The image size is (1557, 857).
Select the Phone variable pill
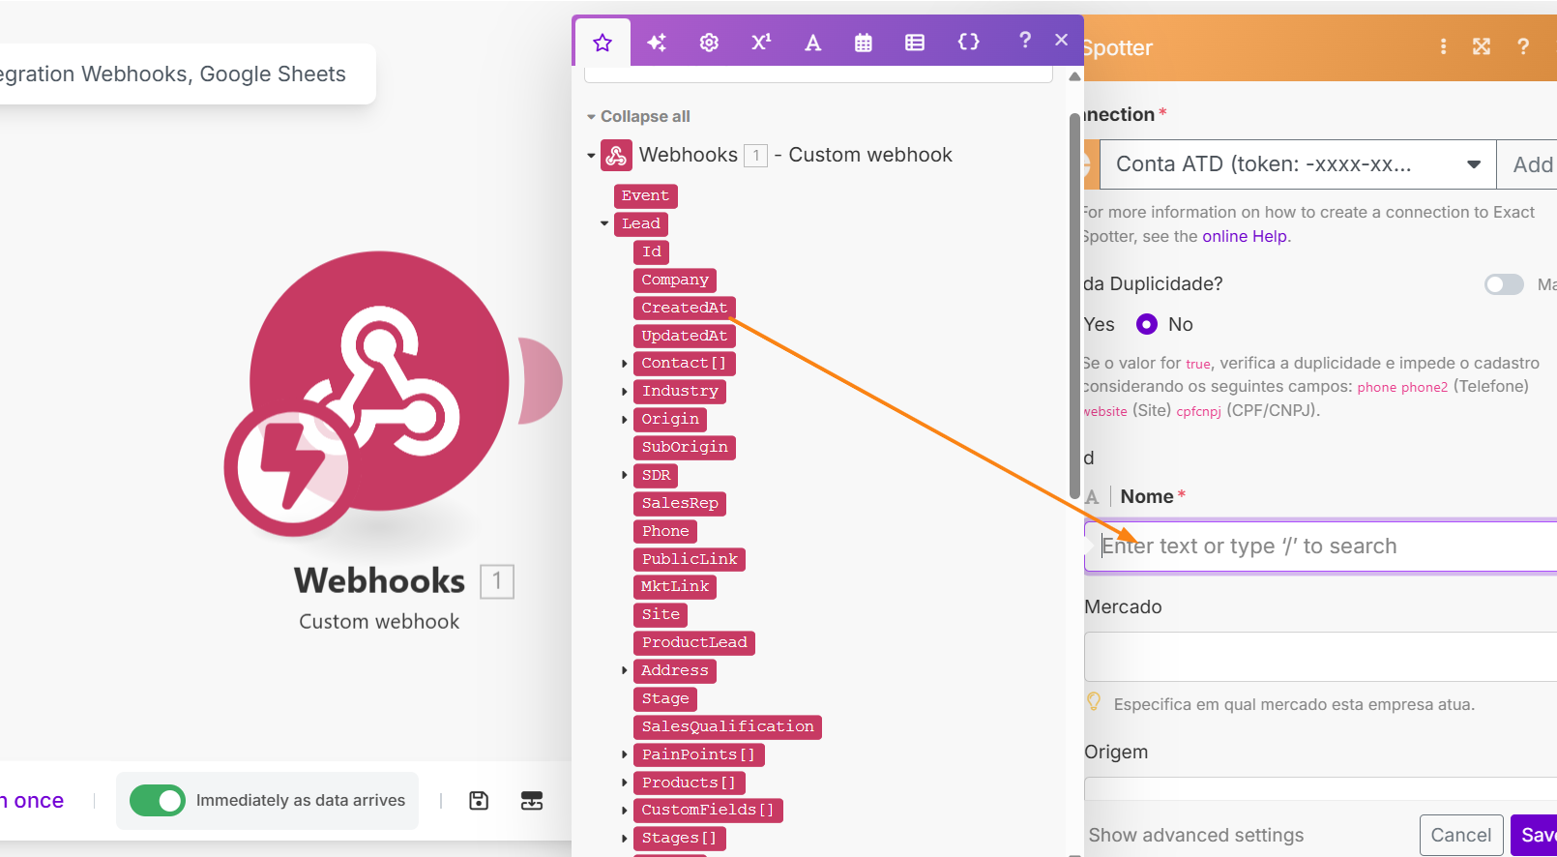pos(665,532)
